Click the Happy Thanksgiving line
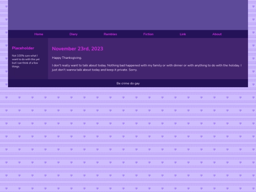Viewport: 256px width, 192px height. point(67,58)
